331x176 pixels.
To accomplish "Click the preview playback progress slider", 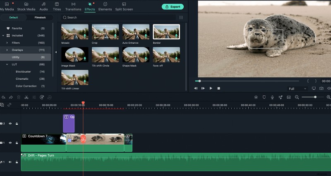I will point(247,81).
